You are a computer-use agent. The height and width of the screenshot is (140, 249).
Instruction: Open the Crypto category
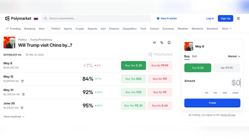(x=80, y=29)
